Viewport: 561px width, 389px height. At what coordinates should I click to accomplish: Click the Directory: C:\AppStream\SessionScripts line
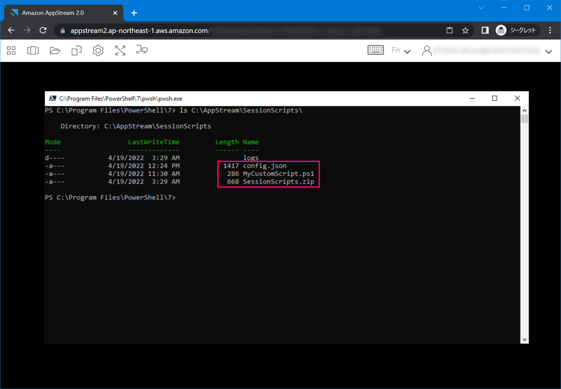[x=136, y=126]
